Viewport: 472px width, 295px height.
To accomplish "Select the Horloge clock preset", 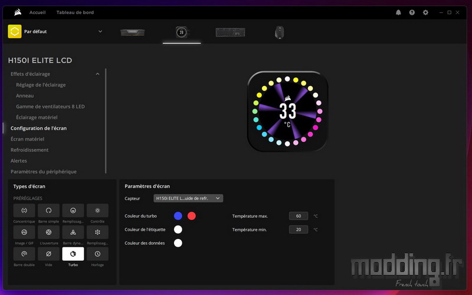I will pos(97,254).
